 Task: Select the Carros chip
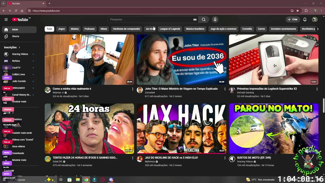point(262,29)
